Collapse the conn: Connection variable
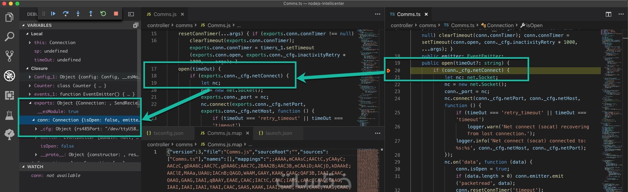 (33, 120)
